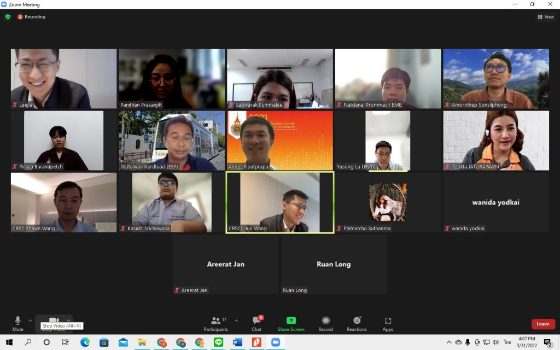Image resolution: width=560 pixels, height=350 pixels.
Task: Click the green Share Screen icon
Action: point(291,321)
